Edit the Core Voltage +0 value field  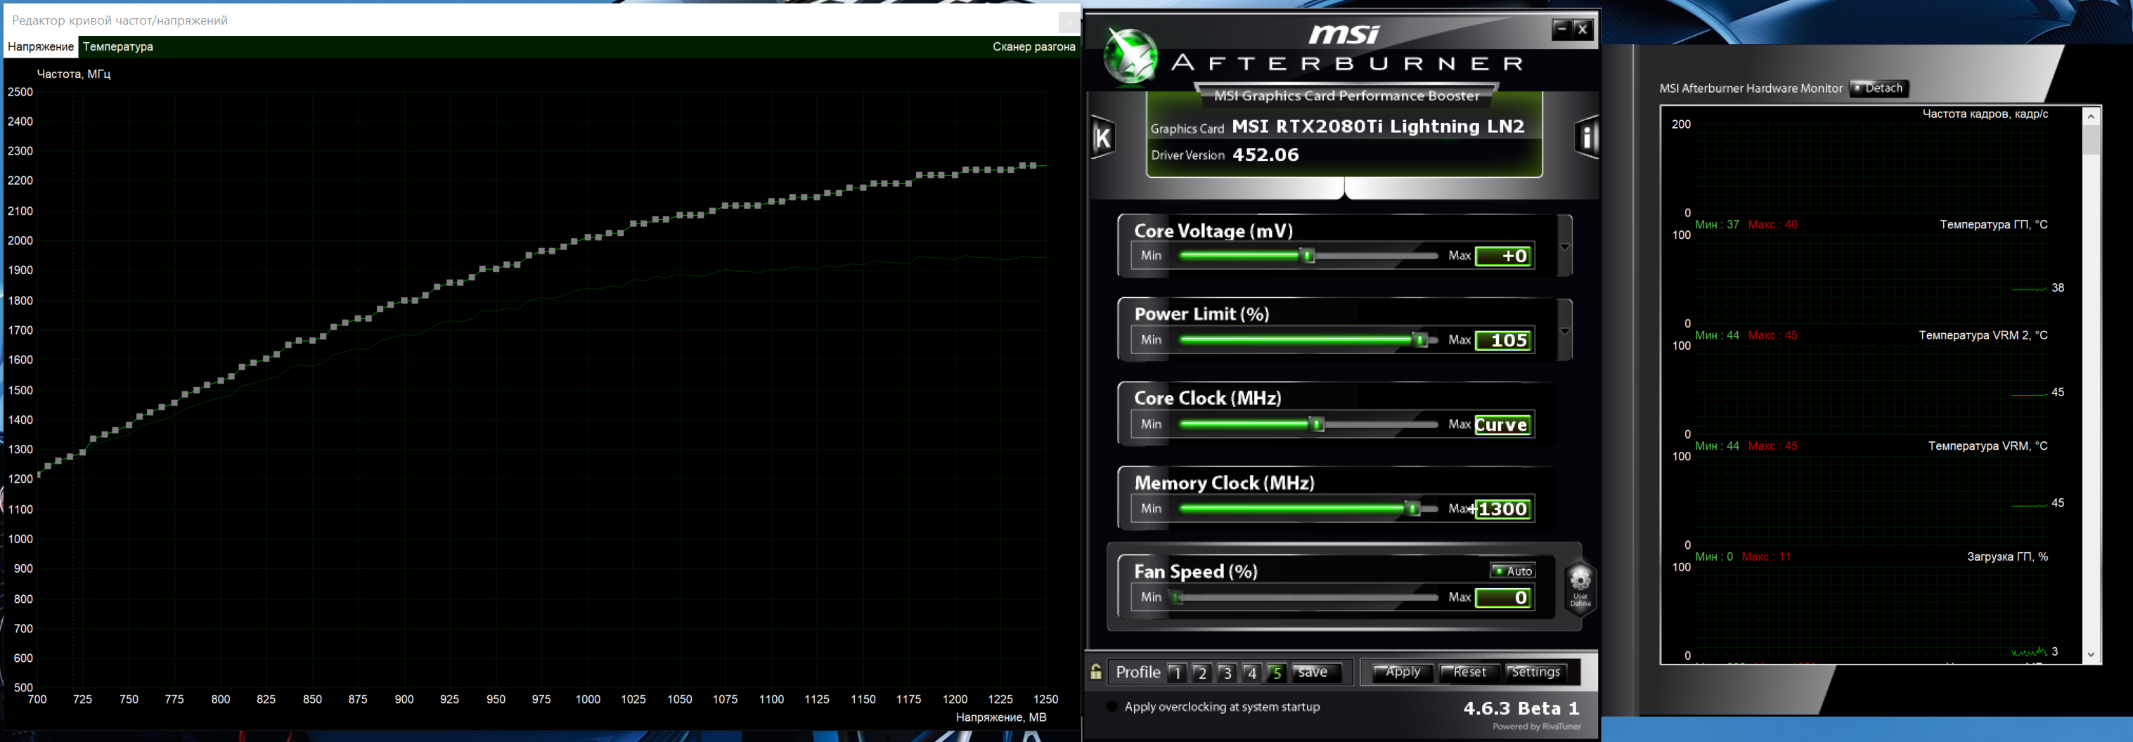[1503, 256]
